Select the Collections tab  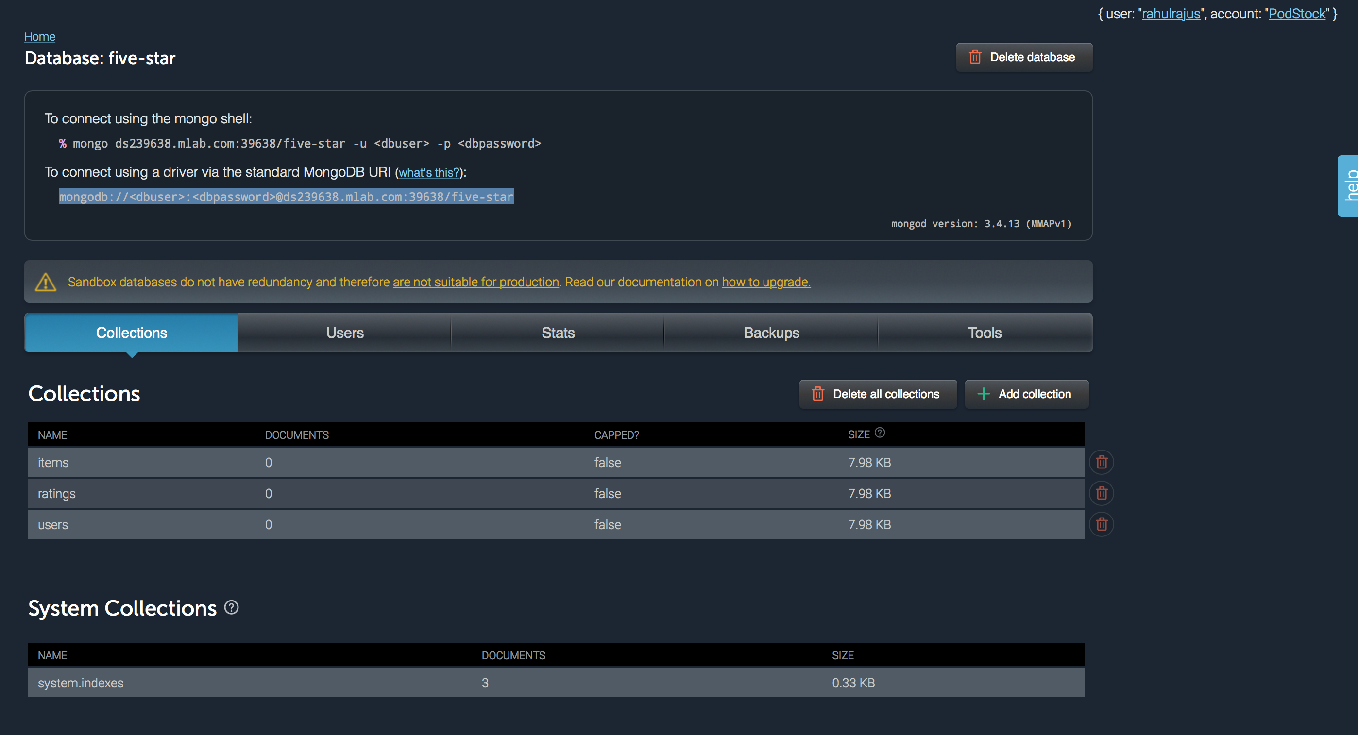131,333
